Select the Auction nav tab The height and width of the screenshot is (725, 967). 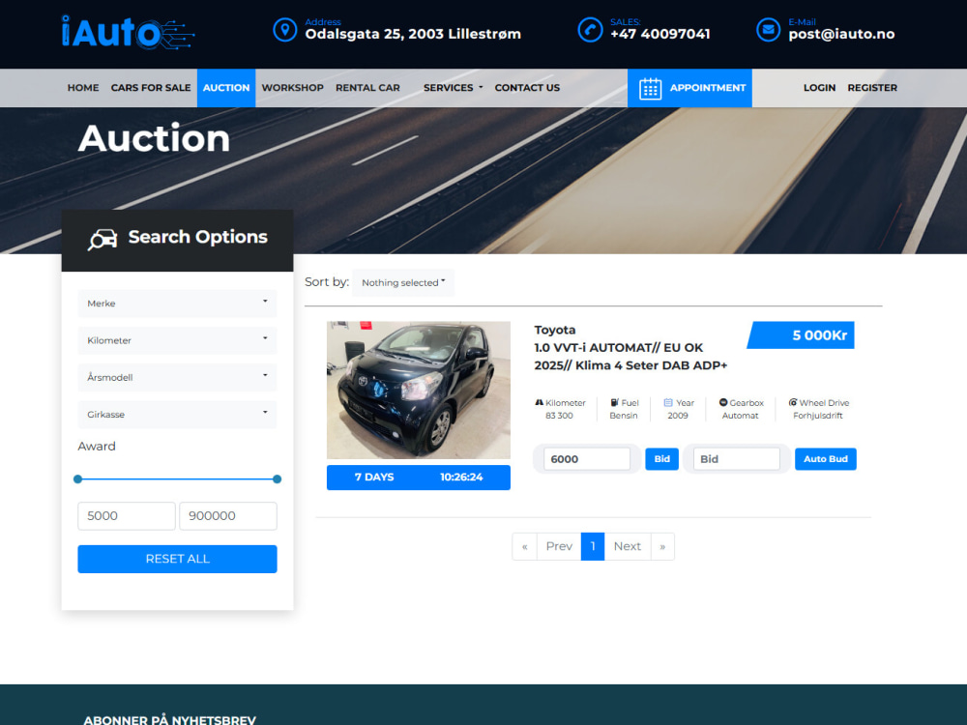(226, 88)
